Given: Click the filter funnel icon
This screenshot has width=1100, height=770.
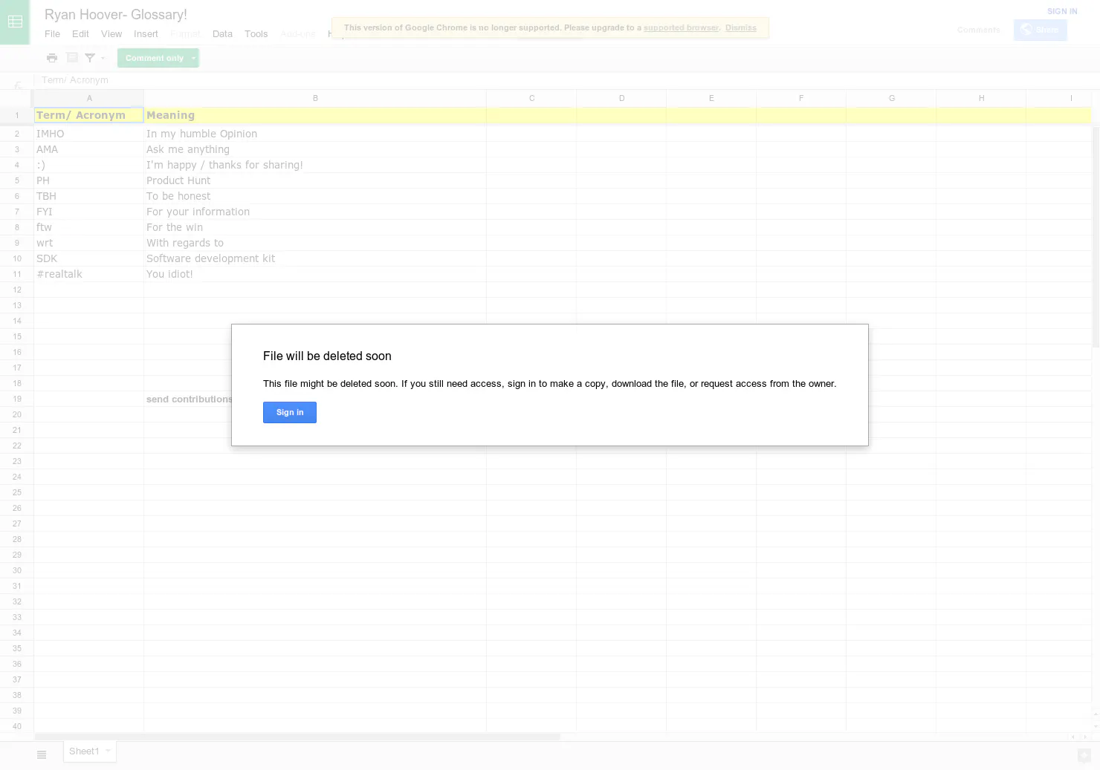Looking at the screenshot, I should [x=90, y=58].
